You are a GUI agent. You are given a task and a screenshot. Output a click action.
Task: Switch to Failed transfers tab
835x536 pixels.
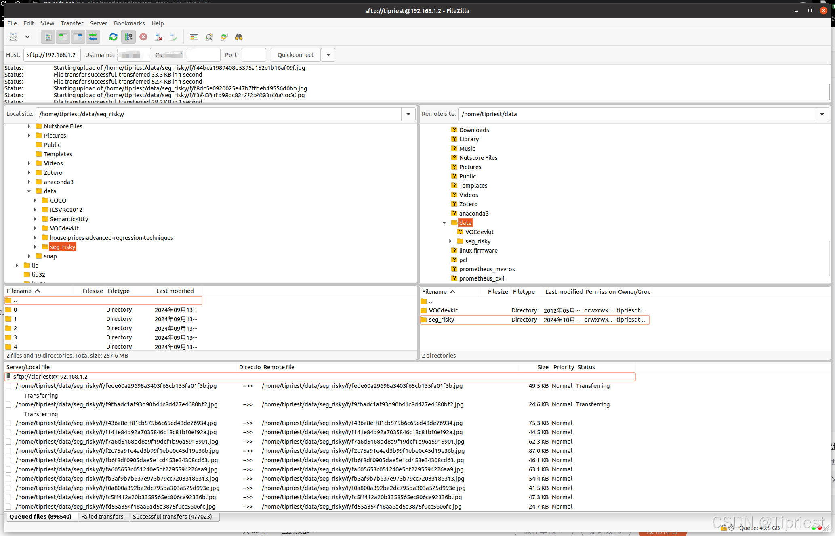pos(102,517)
